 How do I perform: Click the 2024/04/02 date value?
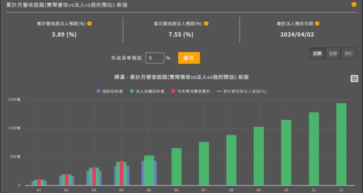tap(297, 34)
